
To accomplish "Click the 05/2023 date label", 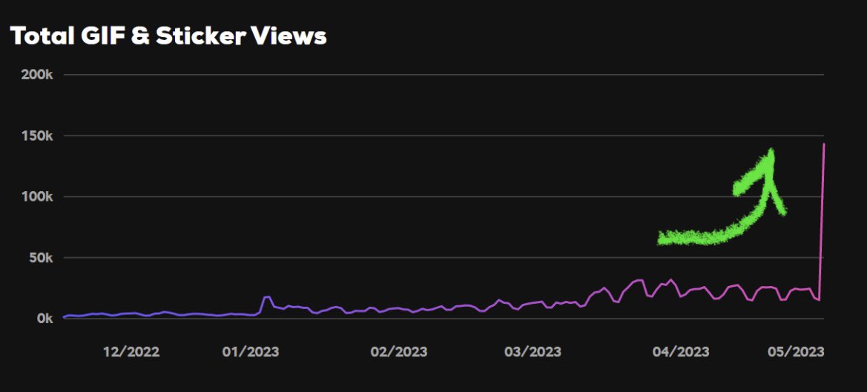I will coord(797,352).
